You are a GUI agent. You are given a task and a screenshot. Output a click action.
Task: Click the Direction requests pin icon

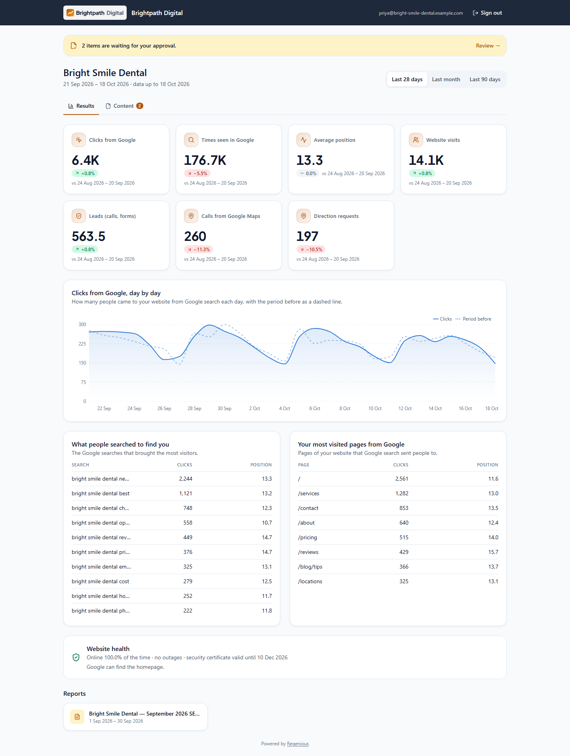tap(304, 216)
